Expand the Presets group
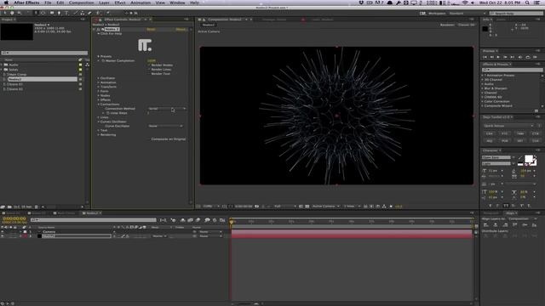Screen dimensions: 545x306 tap(99, 56)
